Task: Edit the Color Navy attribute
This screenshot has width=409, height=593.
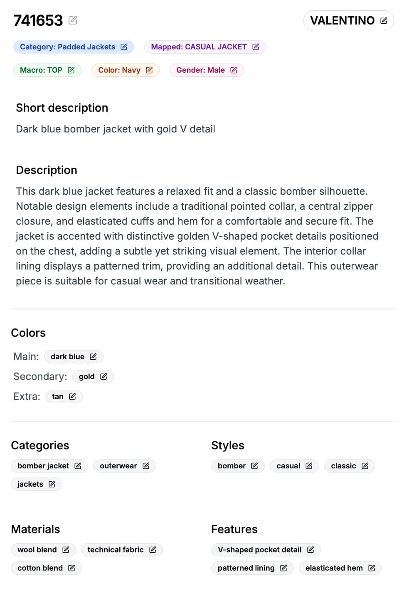Action: click(x=149, y=70)
